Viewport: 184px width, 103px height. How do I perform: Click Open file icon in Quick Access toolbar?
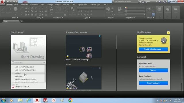(x=11, y=2)
